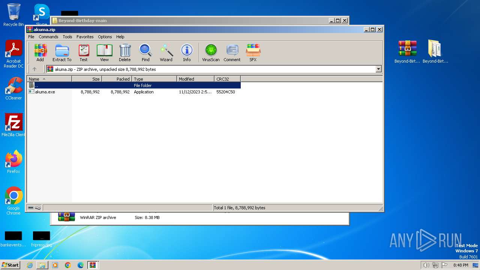Open Recycle Bin desktop icon
The width and height of the screenshot is (480, 270).
point(13,15)
